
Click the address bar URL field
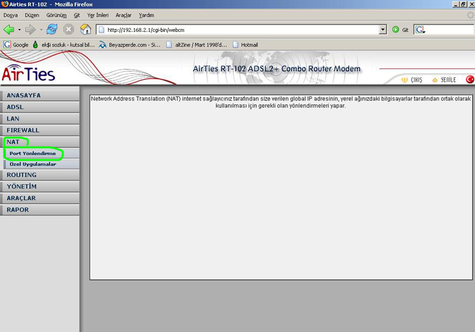(237, 30)
